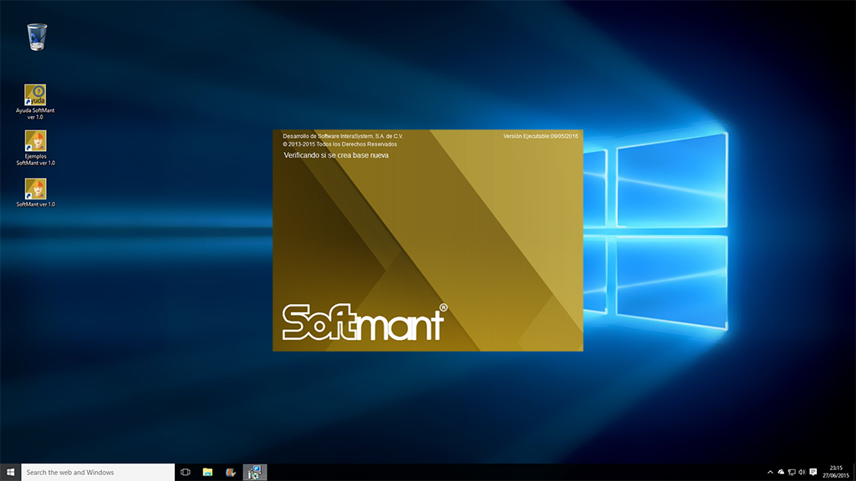Viewport: 856px width, 481px height.
Task: Open Task View from the taskbar
Action: (x=186, y=472)
